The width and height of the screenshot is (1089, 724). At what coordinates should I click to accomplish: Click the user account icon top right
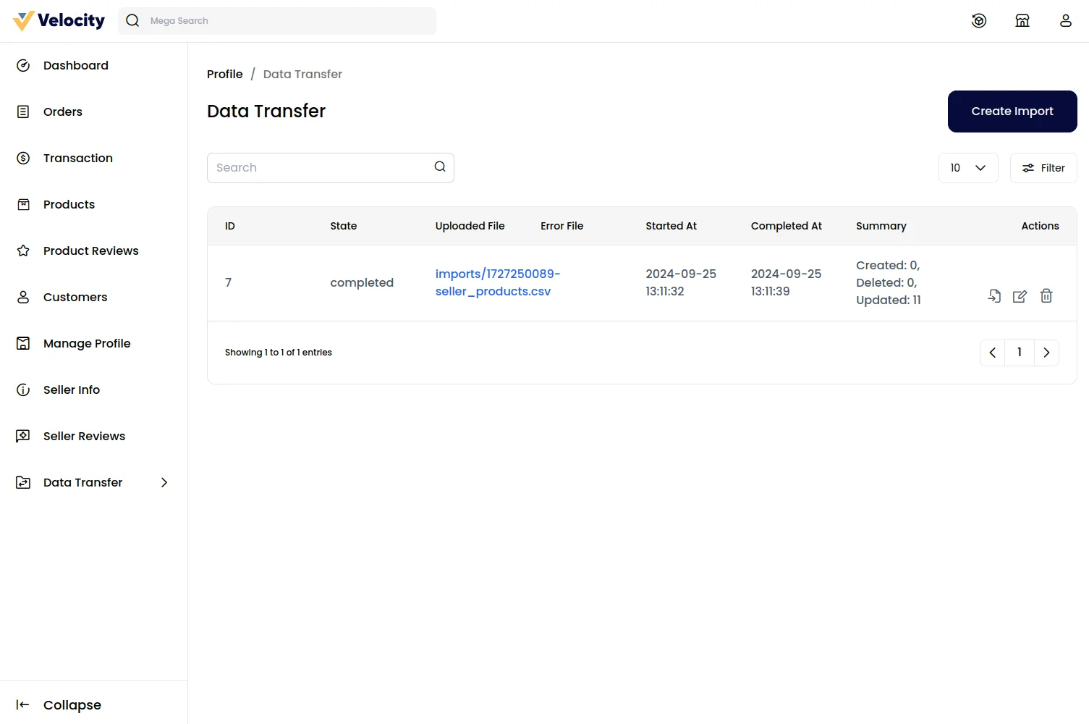1065,20
